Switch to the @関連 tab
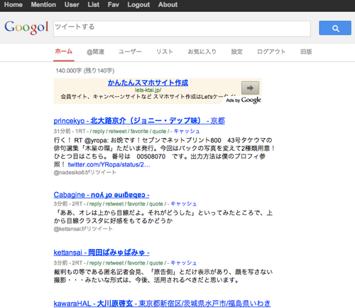Screen dimensions: 355x308 pos(96,52)
